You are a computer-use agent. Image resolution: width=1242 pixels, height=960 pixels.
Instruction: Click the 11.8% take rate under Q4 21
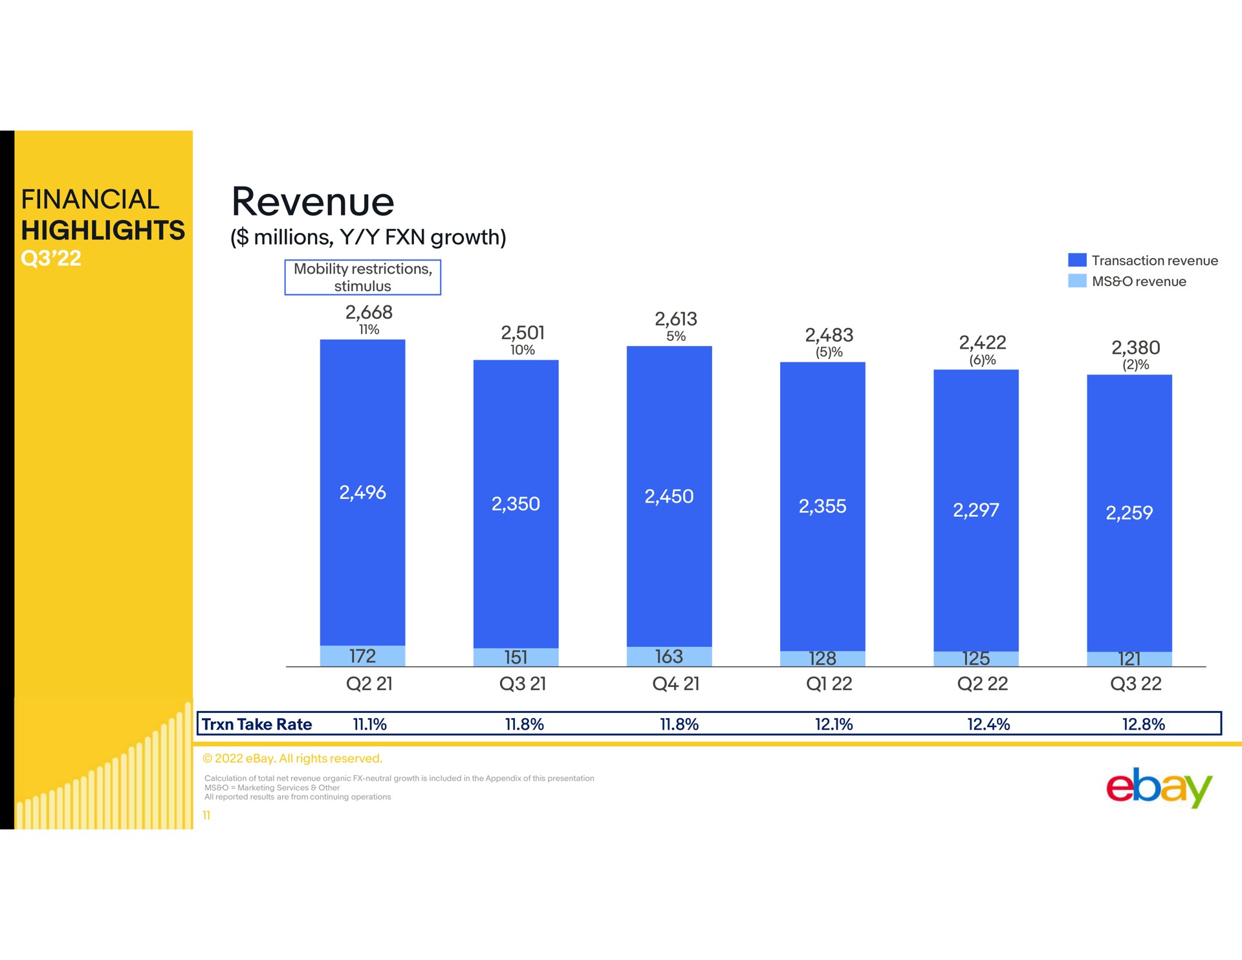click(679, 725)
